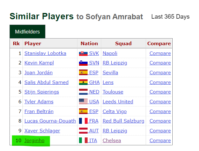Click the Slovakia flag icon for SVK

point(83,53)
